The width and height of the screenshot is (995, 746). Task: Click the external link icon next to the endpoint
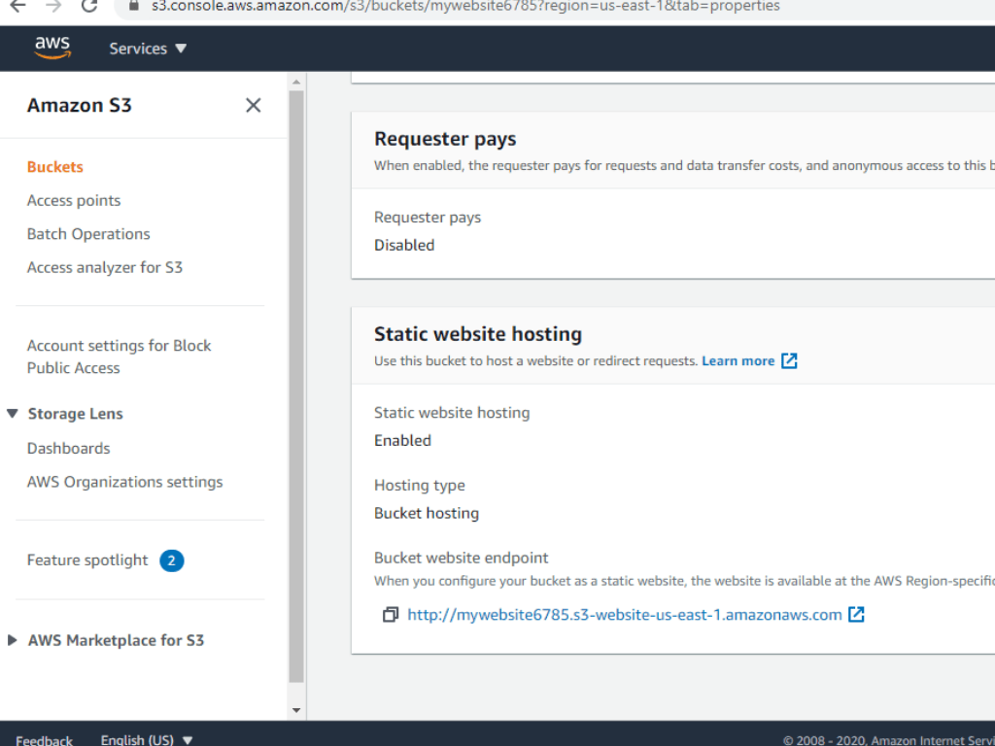856,614
